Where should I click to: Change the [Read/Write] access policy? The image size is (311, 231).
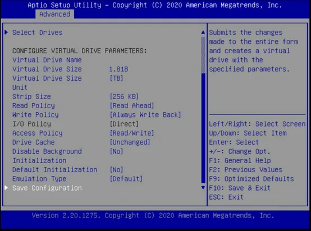[132, 133]
